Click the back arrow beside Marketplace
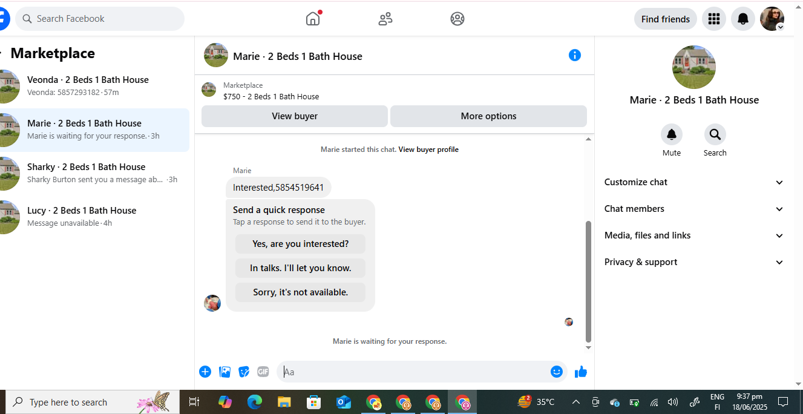 tap(2, 53)
